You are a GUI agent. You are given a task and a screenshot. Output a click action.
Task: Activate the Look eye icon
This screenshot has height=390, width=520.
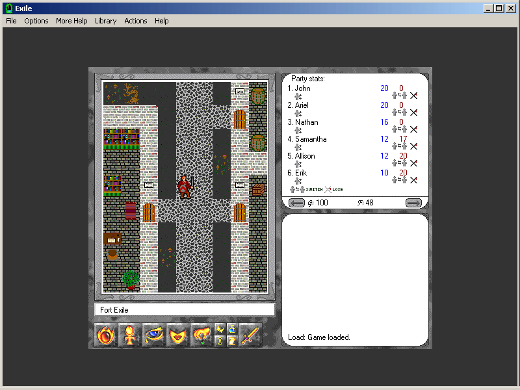tap(153, 335)
